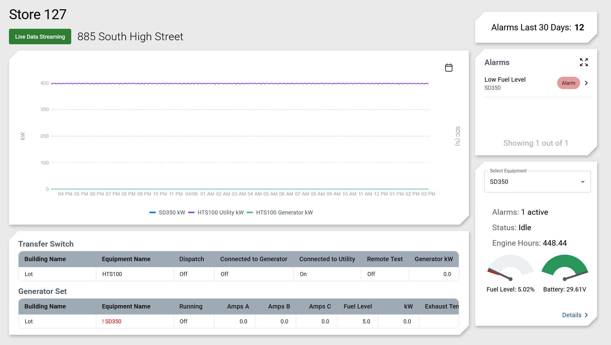Select the ! SD350 generator row entry

click(x=112, y=321)
